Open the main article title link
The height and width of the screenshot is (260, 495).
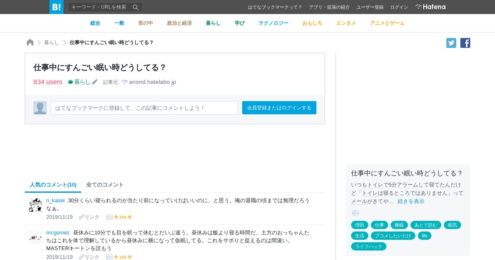pyautogui.click(x=100, y=67)
